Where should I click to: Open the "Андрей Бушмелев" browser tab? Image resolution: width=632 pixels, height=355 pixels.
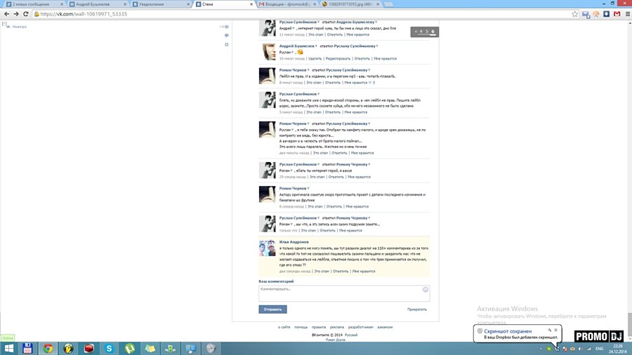(96, 4)
